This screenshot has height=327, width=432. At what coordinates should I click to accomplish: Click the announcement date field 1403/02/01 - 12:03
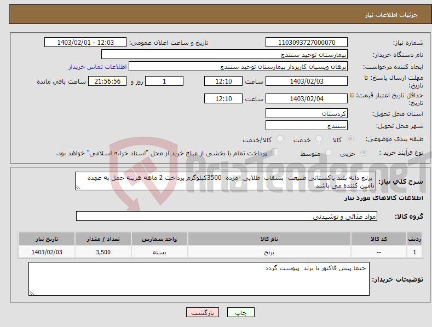click(x=85, y=43)
